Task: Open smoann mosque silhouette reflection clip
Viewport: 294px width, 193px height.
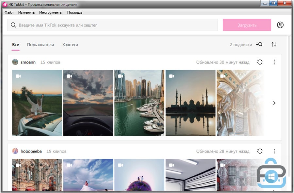Action: (x=190, y=103)
